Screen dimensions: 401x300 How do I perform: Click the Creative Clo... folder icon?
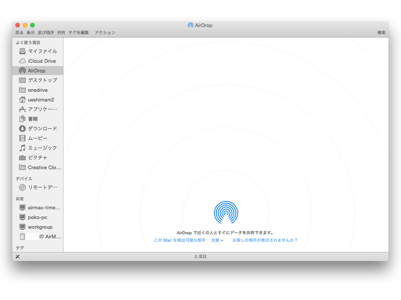pyautogui.click(x=22, y=168)
